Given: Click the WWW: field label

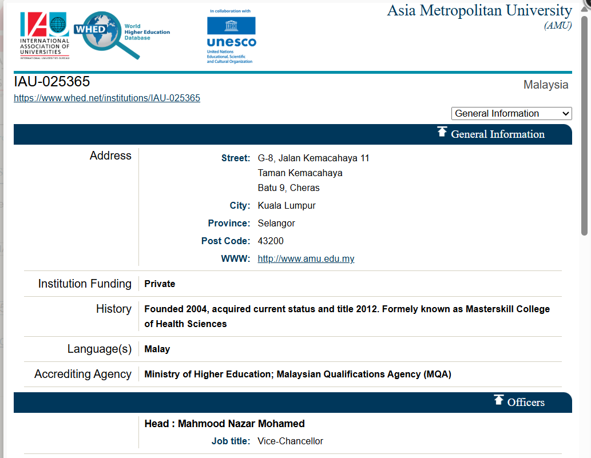Looking at the screenshot, I should pyautogui.click(x=236, y=259).
